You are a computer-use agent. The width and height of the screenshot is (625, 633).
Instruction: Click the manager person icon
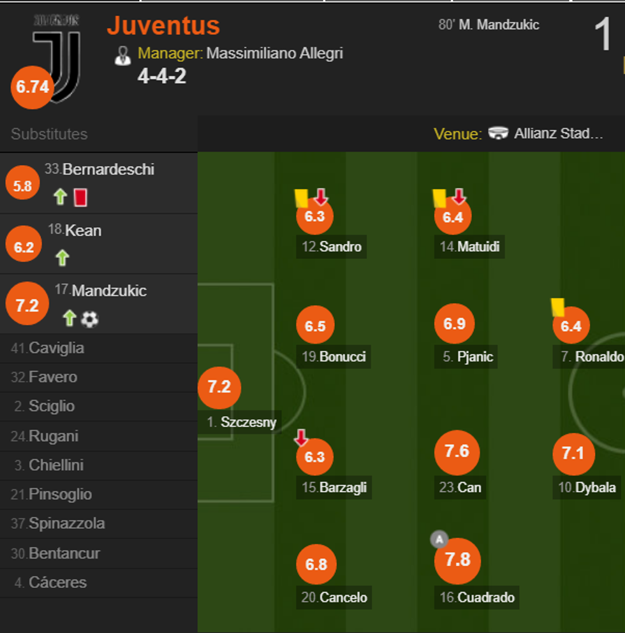(124, 56)
